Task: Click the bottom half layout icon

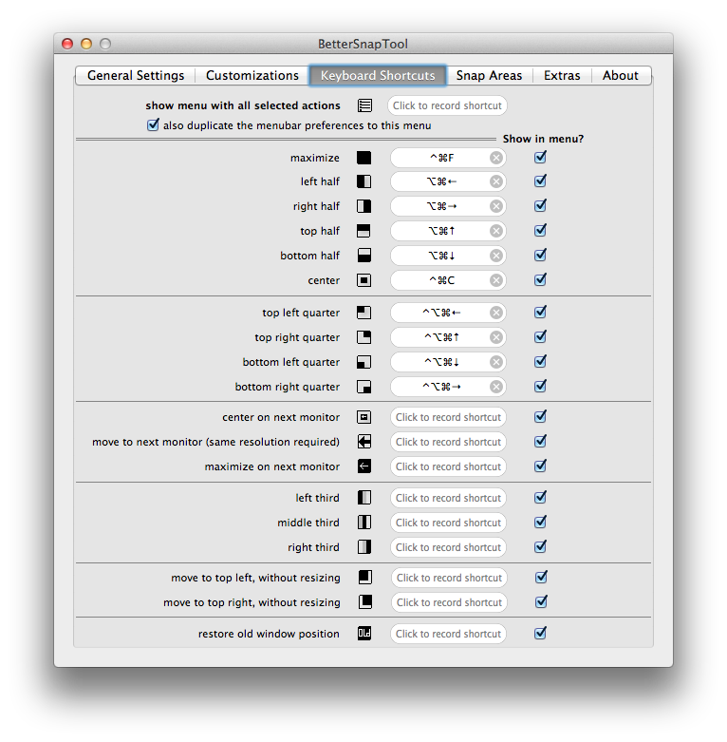Action: coord(363,256)
